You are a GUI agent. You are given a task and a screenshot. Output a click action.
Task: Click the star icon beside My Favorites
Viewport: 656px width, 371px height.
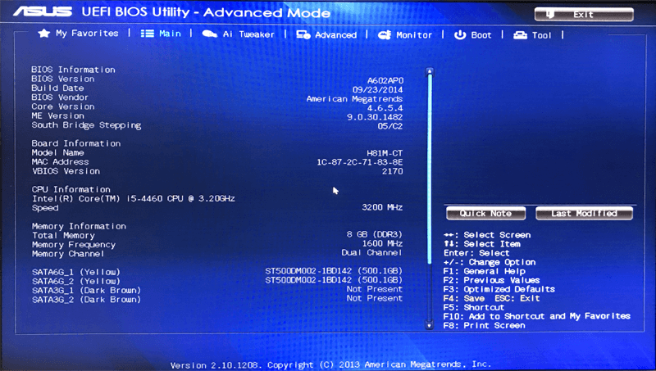pos(44,33)
